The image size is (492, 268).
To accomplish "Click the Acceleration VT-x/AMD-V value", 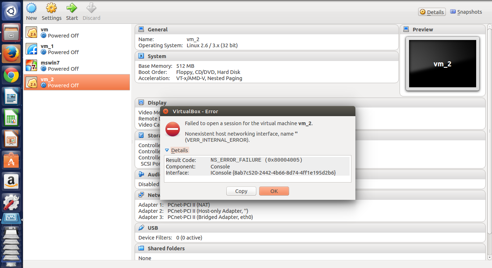I will point(209,78).
